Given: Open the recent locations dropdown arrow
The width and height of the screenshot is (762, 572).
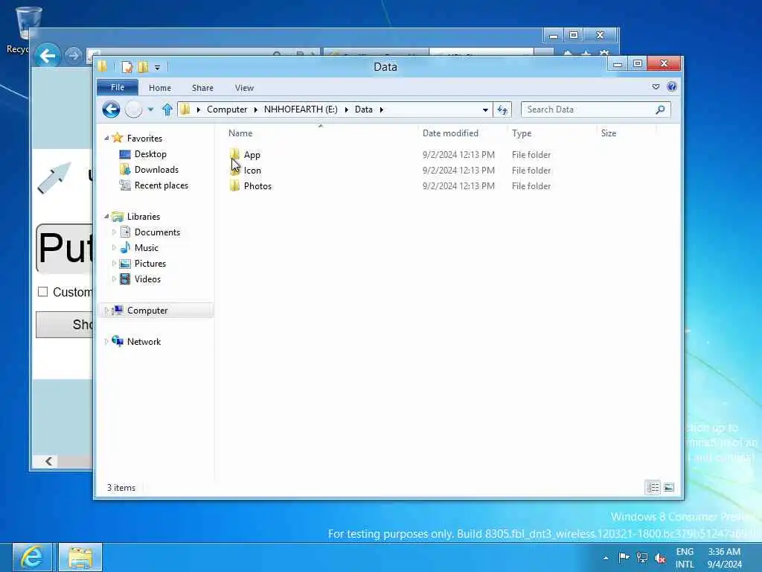Looking at the screenshot, I should point(150,109).
